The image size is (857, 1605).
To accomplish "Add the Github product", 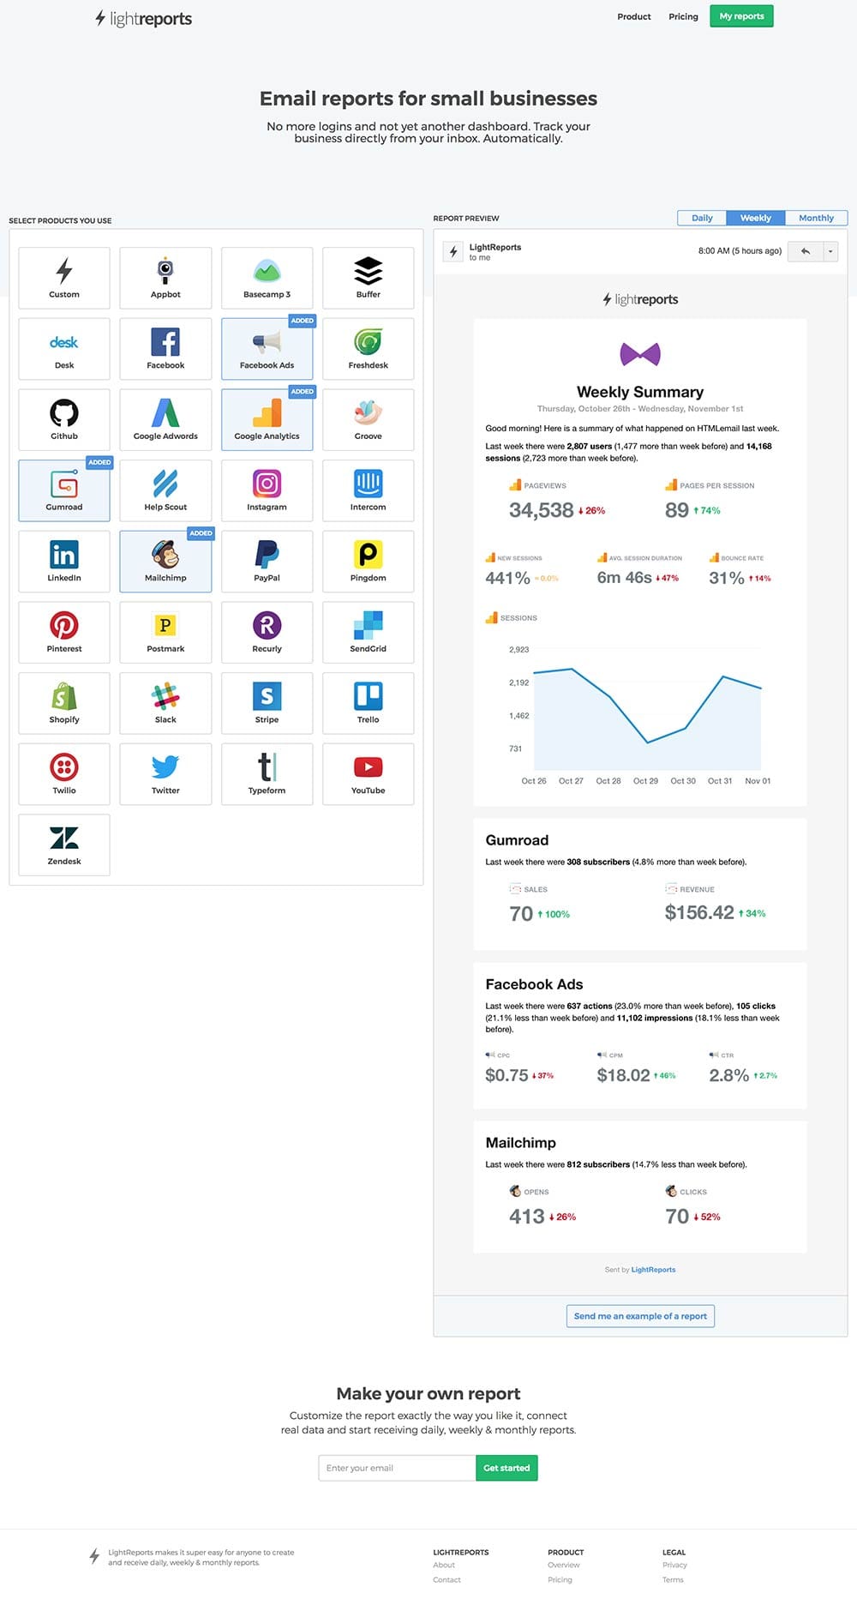I will pos(64,420).
